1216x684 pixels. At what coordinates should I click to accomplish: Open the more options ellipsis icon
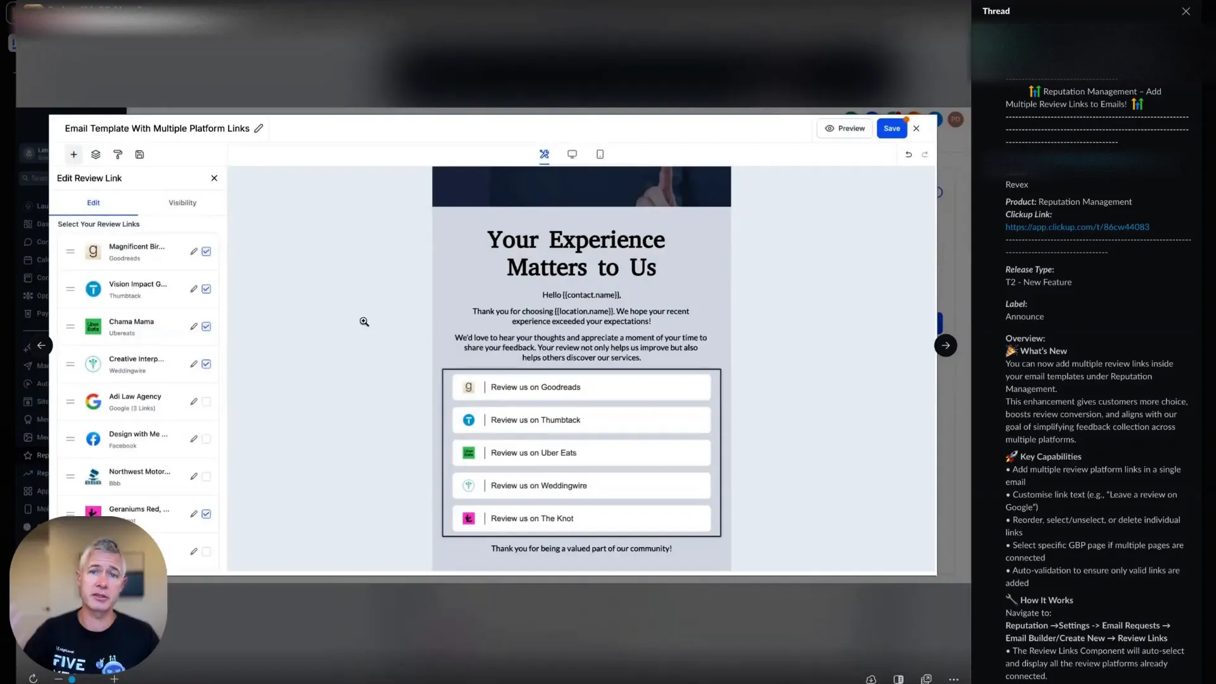[x=954, y=679]
